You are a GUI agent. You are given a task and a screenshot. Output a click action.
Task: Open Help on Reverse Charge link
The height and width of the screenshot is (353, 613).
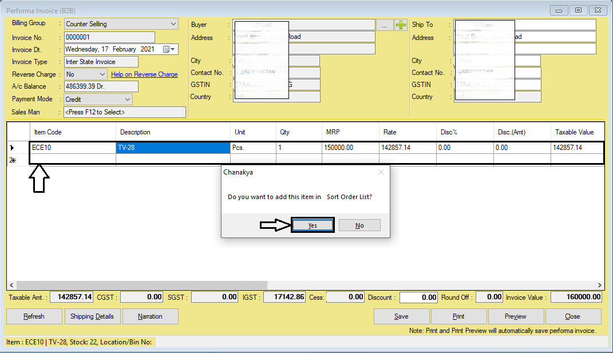point(144,74)
